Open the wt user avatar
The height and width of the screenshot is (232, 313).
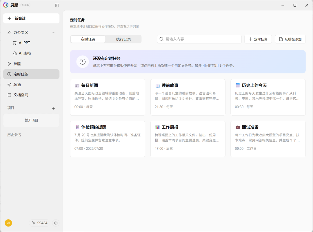(x=8, y=223)
